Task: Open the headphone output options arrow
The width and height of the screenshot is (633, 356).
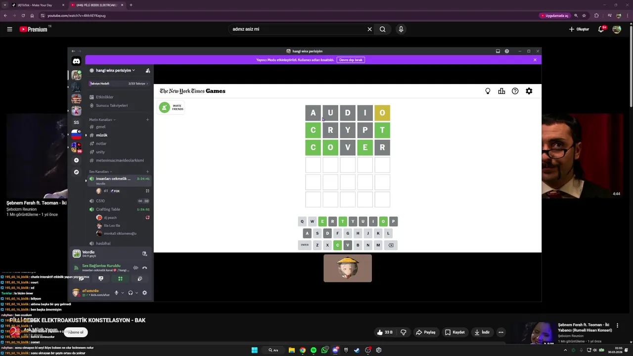Action: 136,293
